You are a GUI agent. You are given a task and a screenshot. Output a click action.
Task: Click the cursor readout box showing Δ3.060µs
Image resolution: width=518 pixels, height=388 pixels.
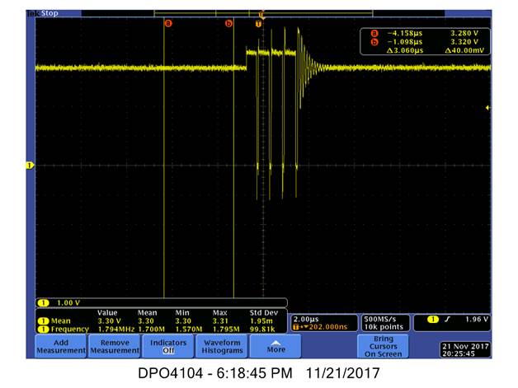425,41
